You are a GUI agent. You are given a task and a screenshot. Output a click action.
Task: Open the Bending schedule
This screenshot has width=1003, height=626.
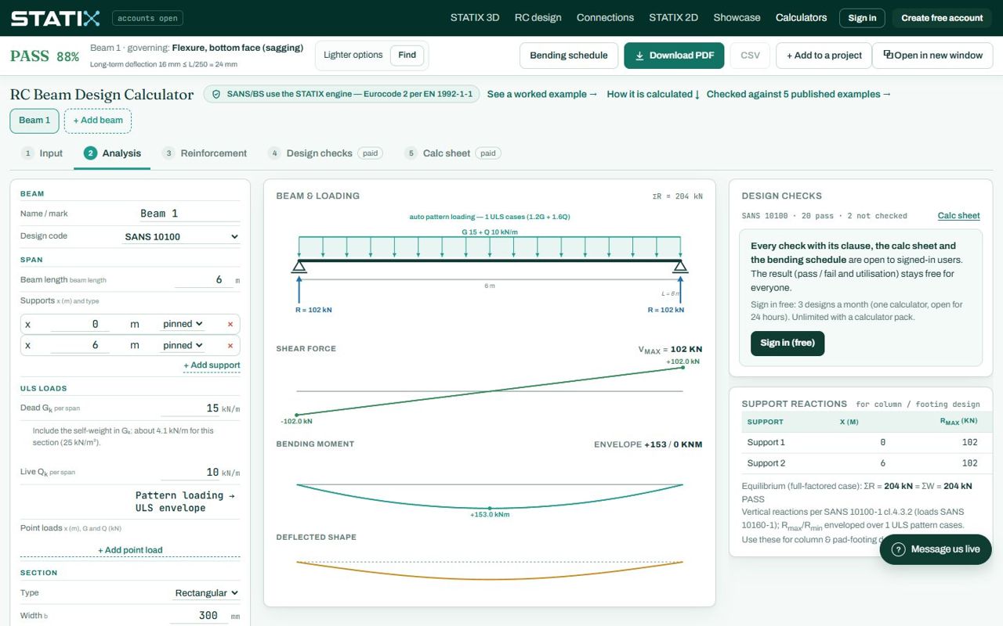pos(569,56)
